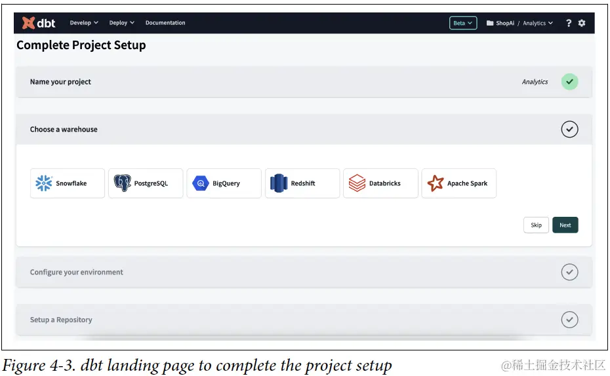Select the Redshift icon
This screenshot has height=376, width=610.
point(279,183)
